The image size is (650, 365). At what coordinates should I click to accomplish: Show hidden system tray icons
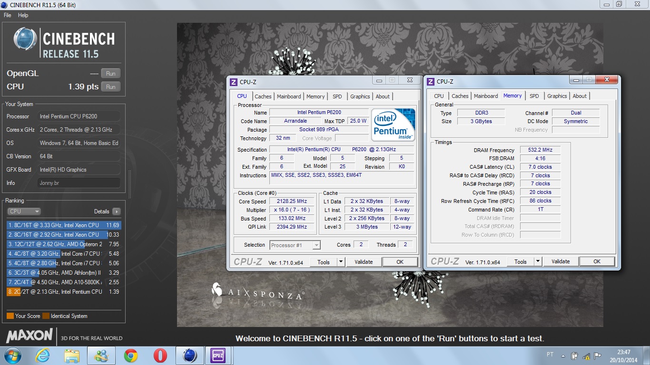coord(563,355)
